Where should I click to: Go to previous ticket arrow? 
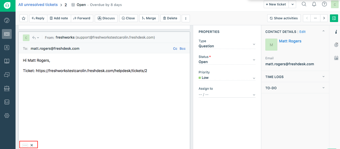point(307,18)
